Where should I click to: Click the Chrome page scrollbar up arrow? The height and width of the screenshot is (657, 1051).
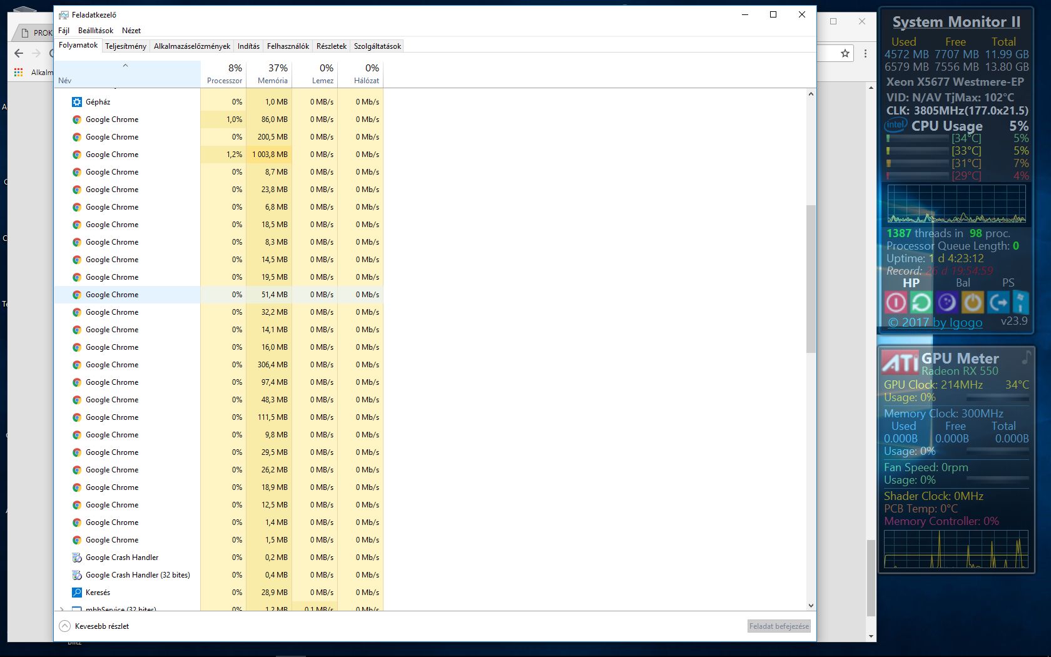coord(871,88)
